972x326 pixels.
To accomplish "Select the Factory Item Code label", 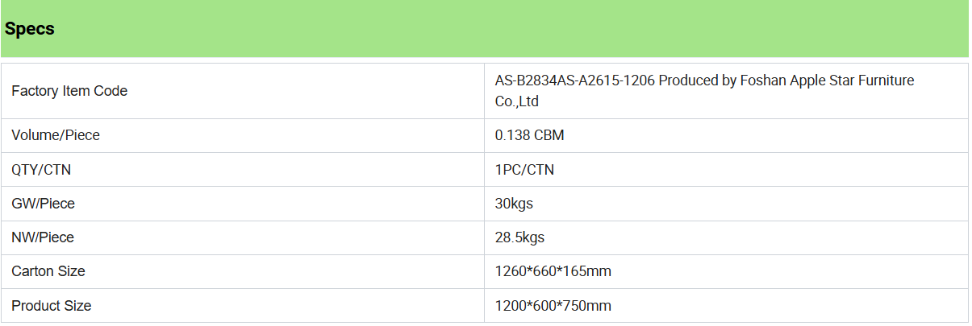I will coord(69,91).
